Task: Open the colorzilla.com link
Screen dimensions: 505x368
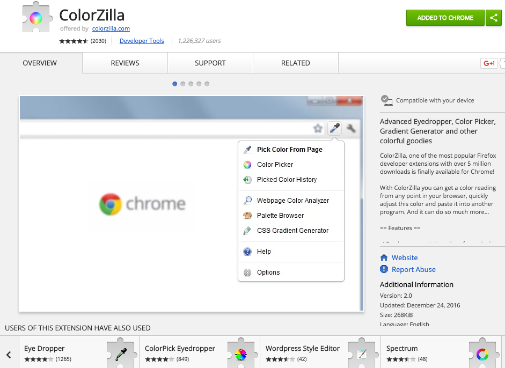Action: (111, 28)
